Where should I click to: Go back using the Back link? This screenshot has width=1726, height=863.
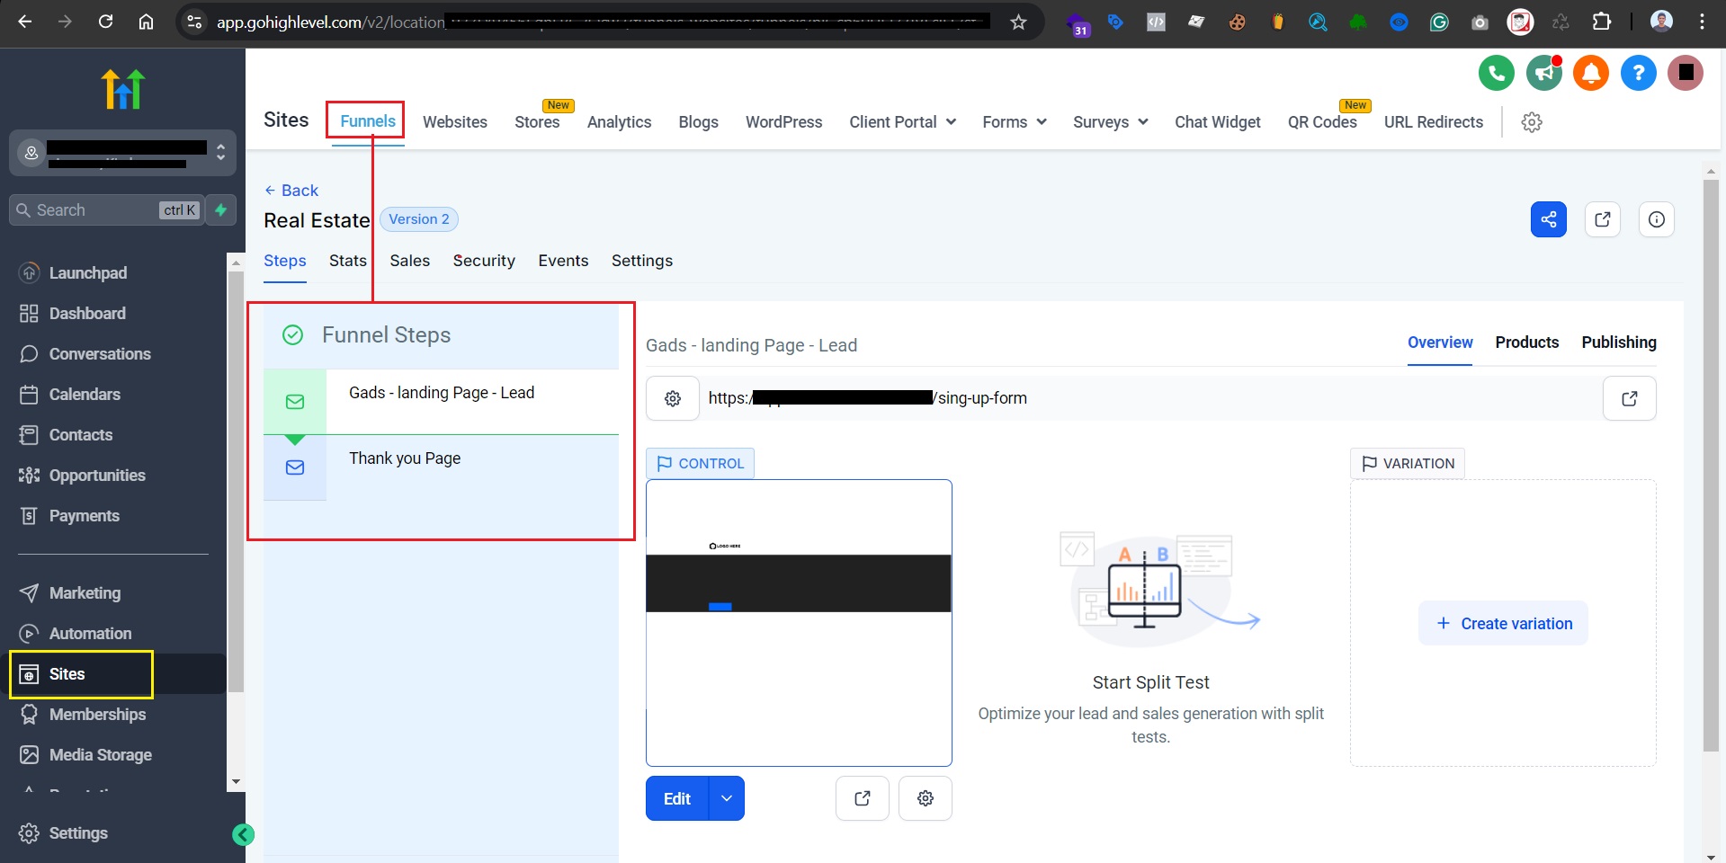pyautogui.click(x=291, y=191)
